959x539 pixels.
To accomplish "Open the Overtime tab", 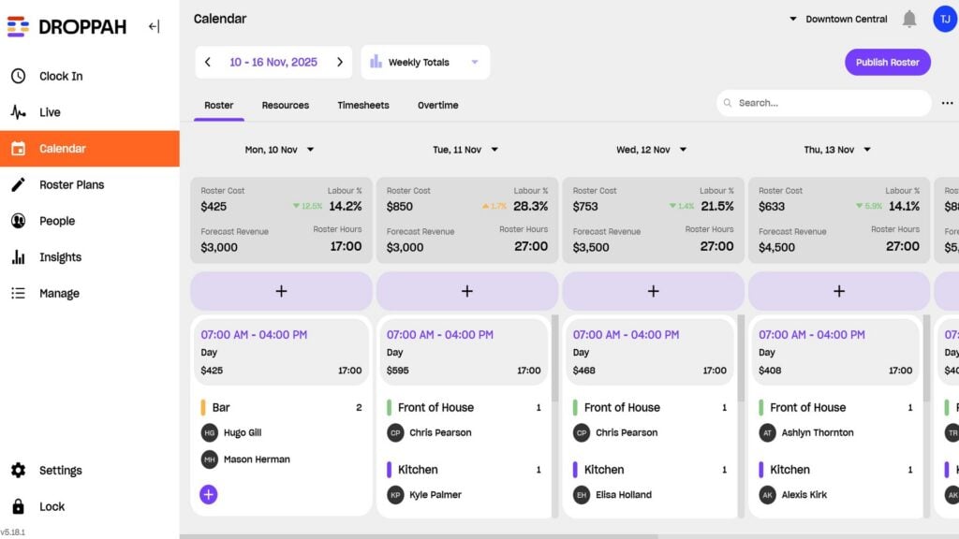I will click(x=437, y=105).
